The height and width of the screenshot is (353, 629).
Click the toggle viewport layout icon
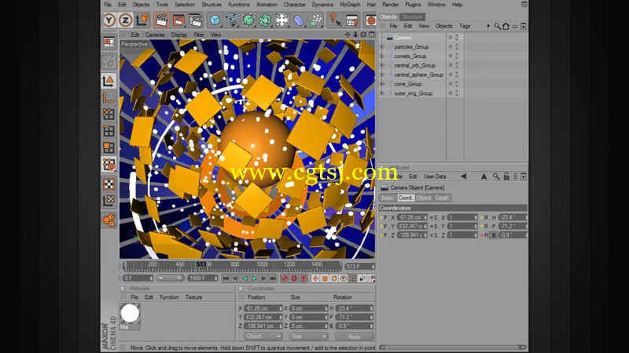point(371,35)
